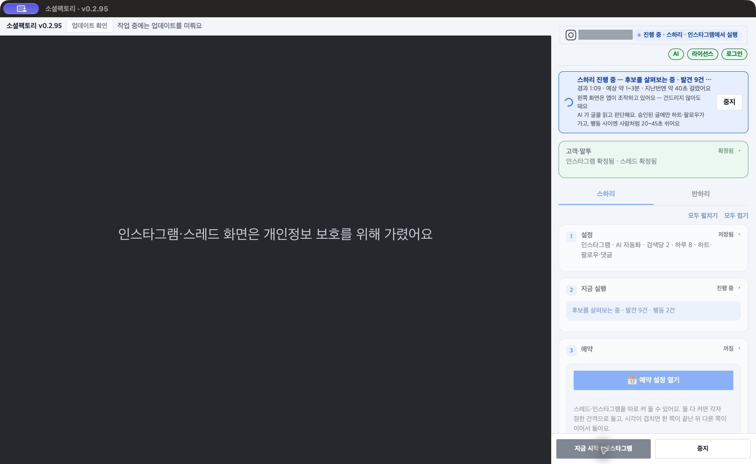This screenshot has width=756, height=464.
Task: Click status pill 진행 중 · 스하리 · 인스타그램에서 실행
Action: (687, 35)
